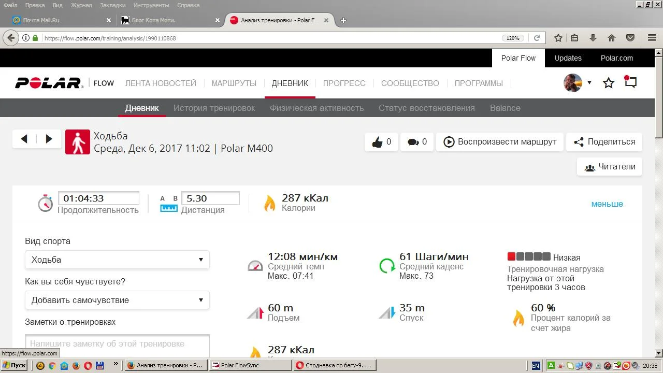663x373 pixels.
Task: Switch to Polar FlowSync taskbar window
Action: tap(251, 365)
